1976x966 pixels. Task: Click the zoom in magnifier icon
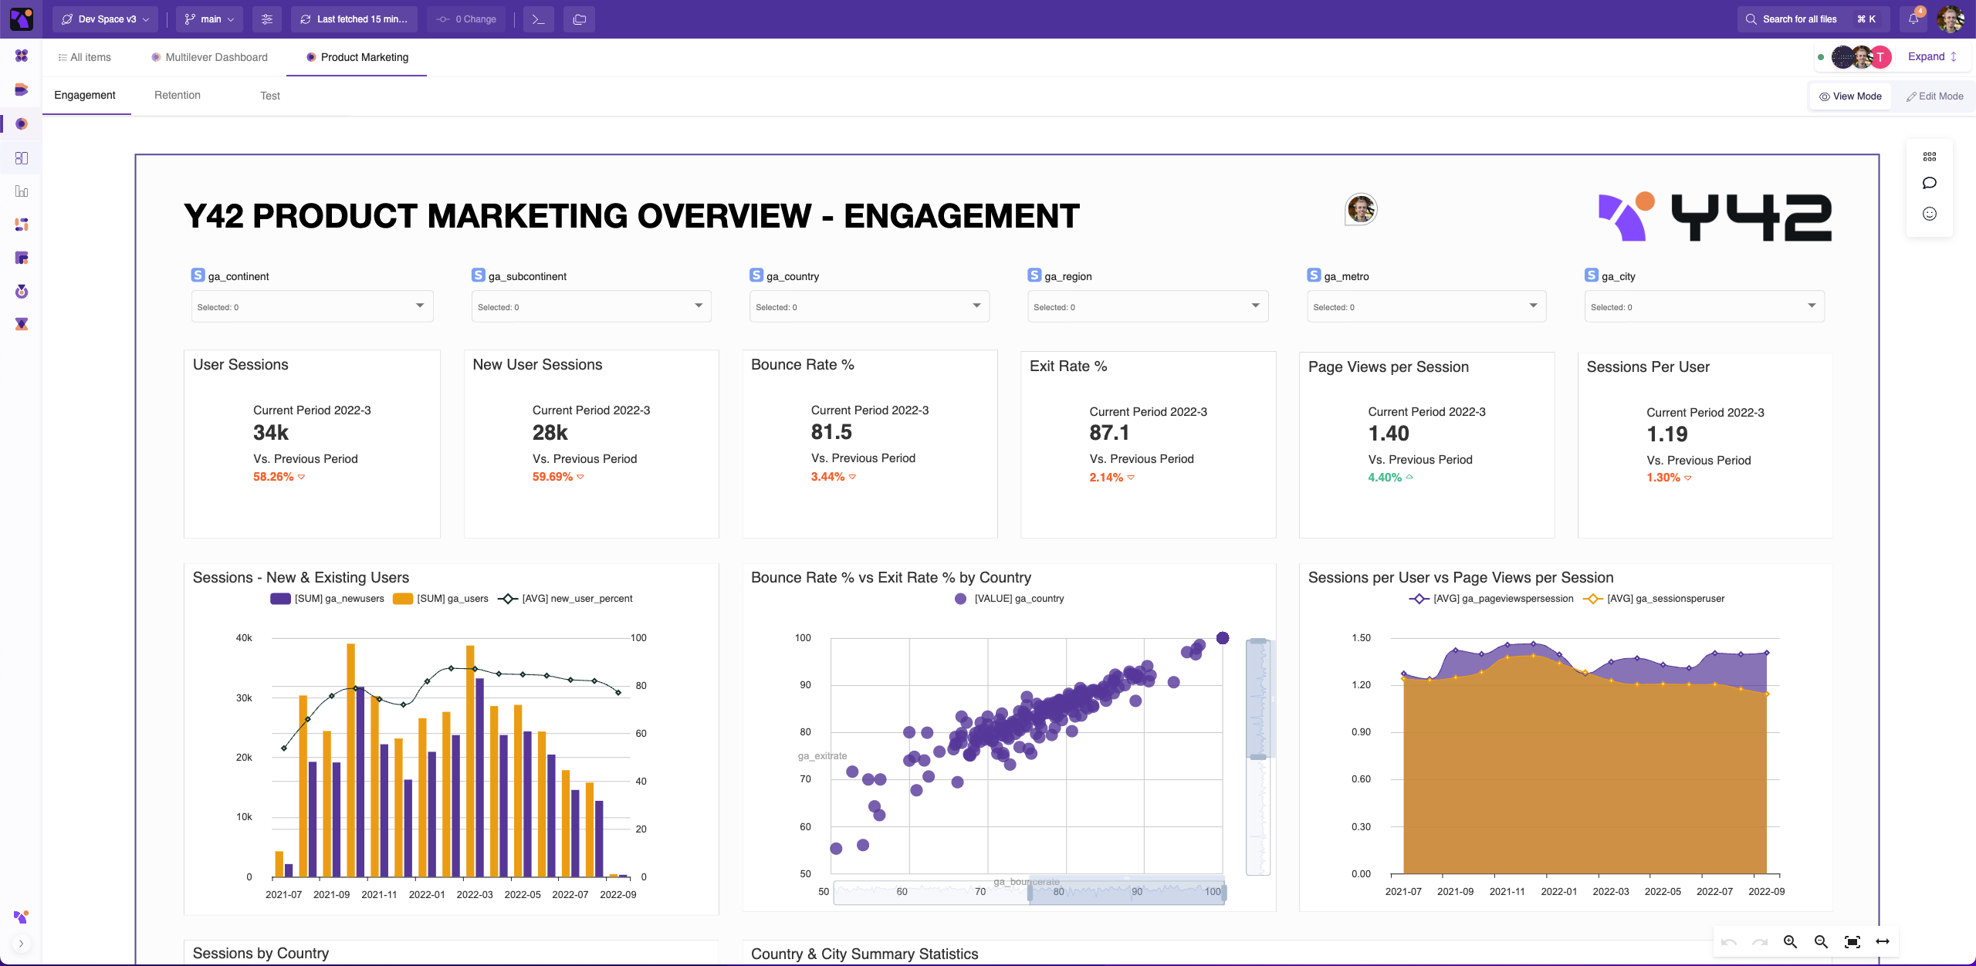(1791, 942)
